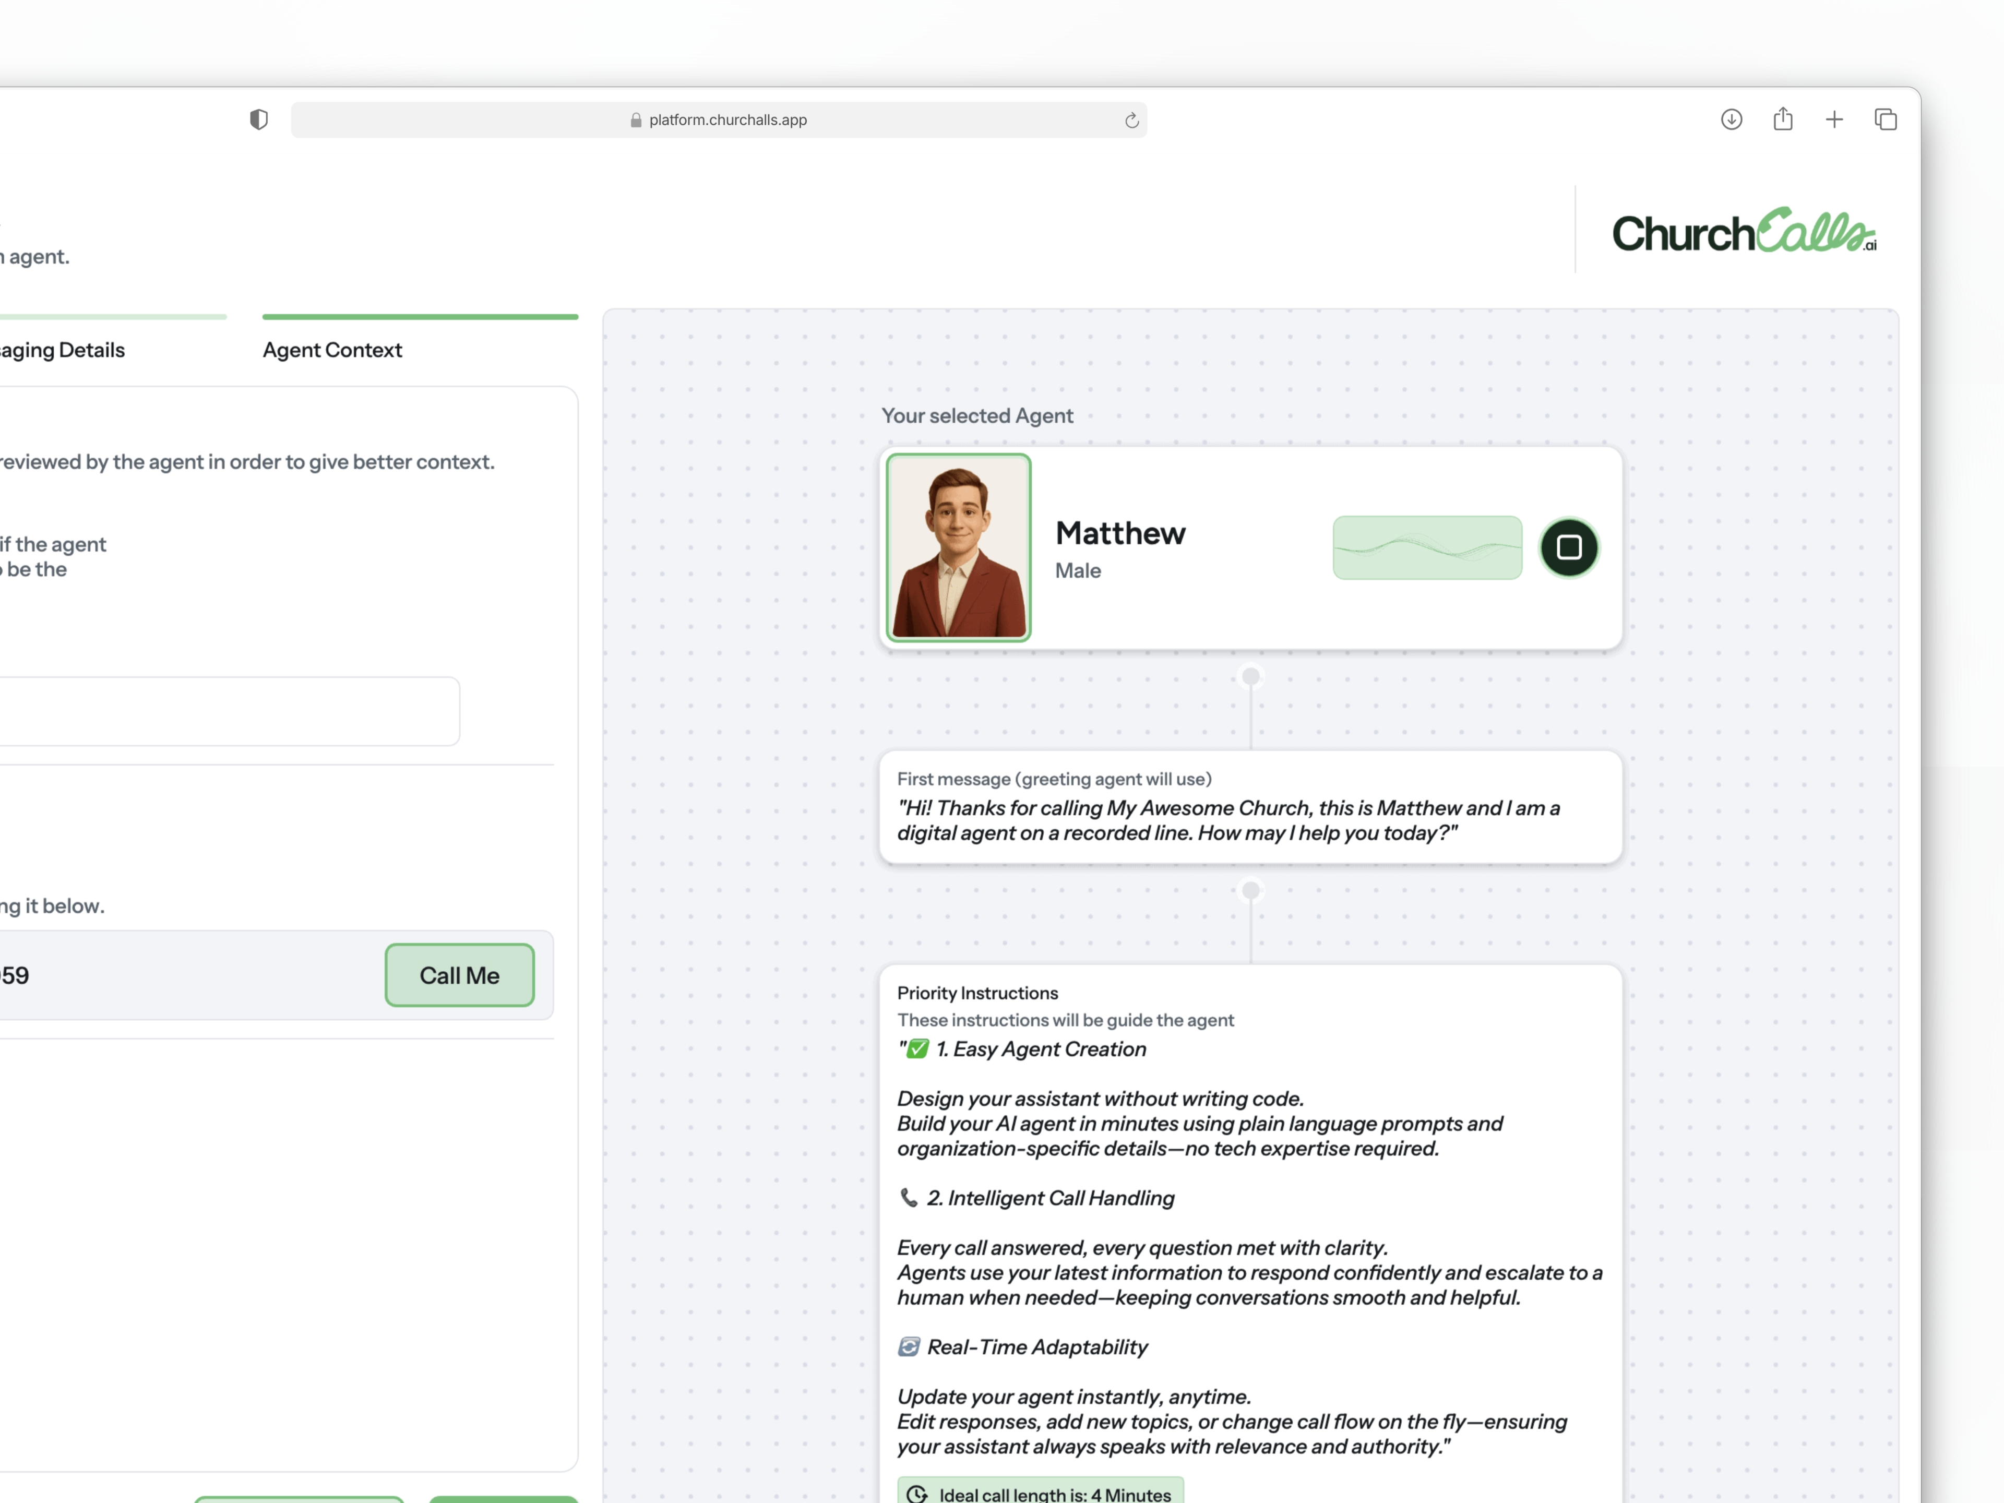Switch to the Messaging Details tab
The image size is (2004, 1503).
coord(64,350)
